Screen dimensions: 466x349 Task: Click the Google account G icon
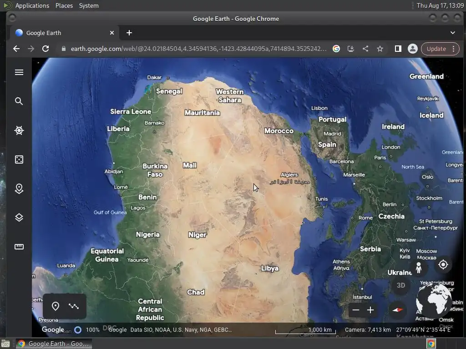click(336, 49)
